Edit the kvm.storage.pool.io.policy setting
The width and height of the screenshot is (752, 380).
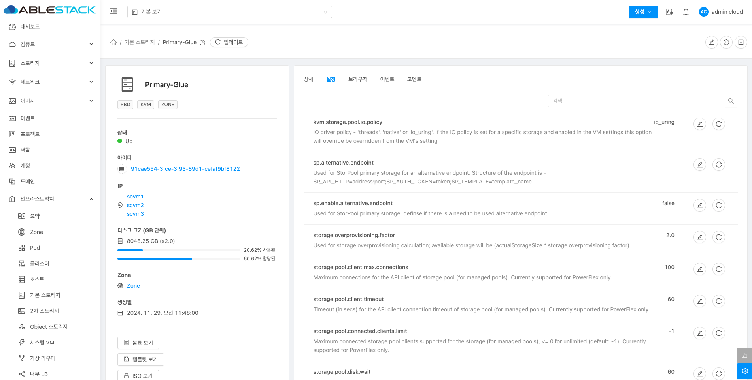click(x=699, y=124)
